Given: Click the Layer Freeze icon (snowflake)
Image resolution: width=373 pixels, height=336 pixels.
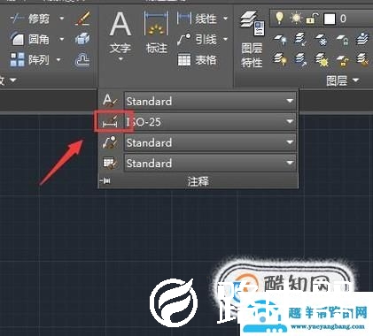Looking at the screenshot, I should [322, 40].
